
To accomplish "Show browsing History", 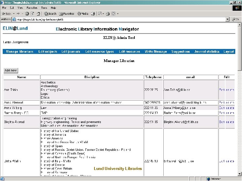I will pos(93,14).
